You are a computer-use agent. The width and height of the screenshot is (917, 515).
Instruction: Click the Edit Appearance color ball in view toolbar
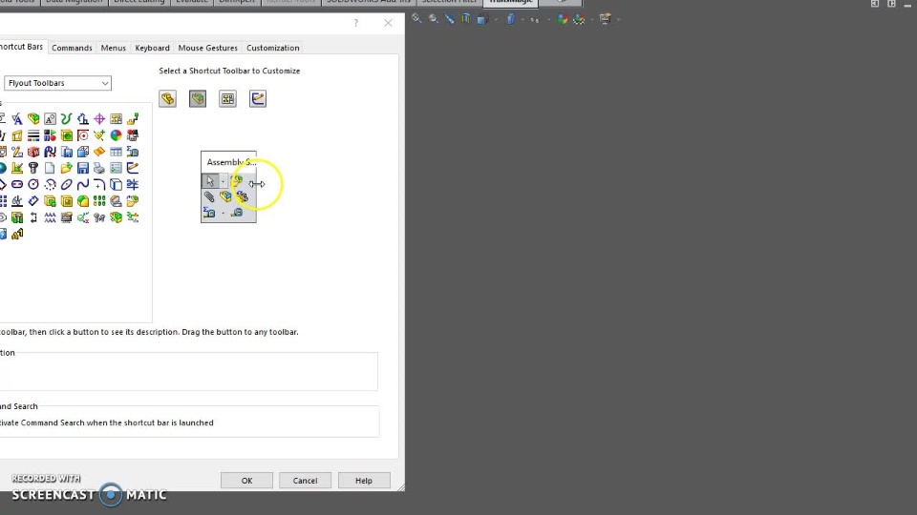pos(562,19)
